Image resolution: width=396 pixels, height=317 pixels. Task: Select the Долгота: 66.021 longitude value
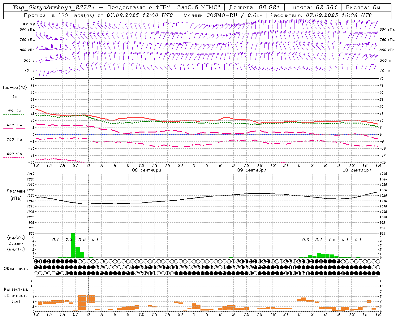pos(255,7)
